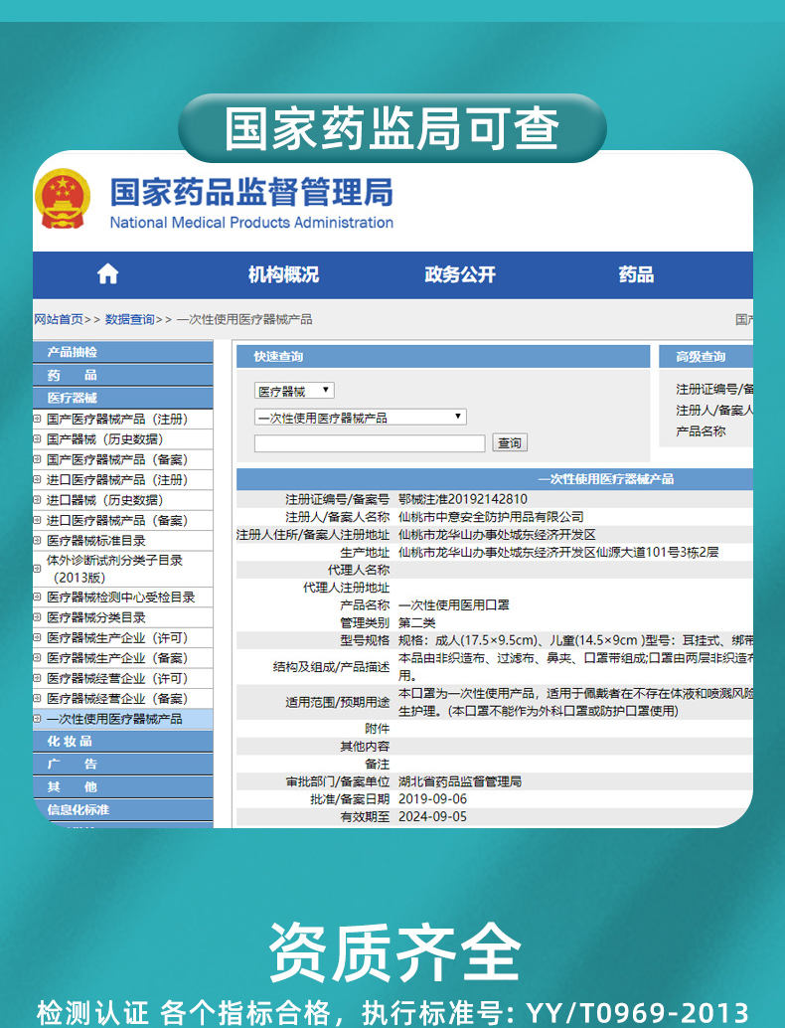Select the 产品抽检 sidebar section

[123, 352]
